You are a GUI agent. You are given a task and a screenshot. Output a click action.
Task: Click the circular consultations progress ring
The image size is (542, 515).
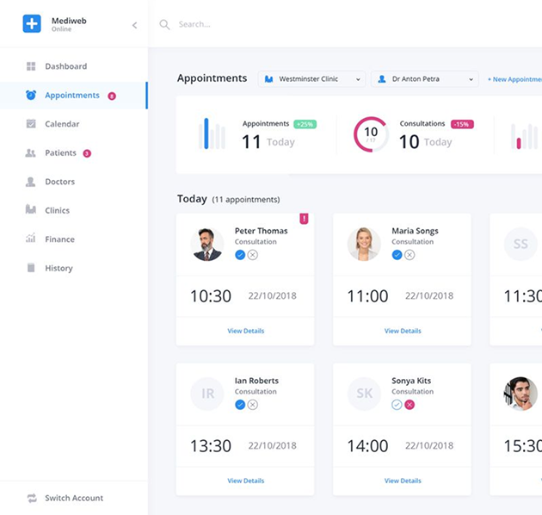(371, 134)
